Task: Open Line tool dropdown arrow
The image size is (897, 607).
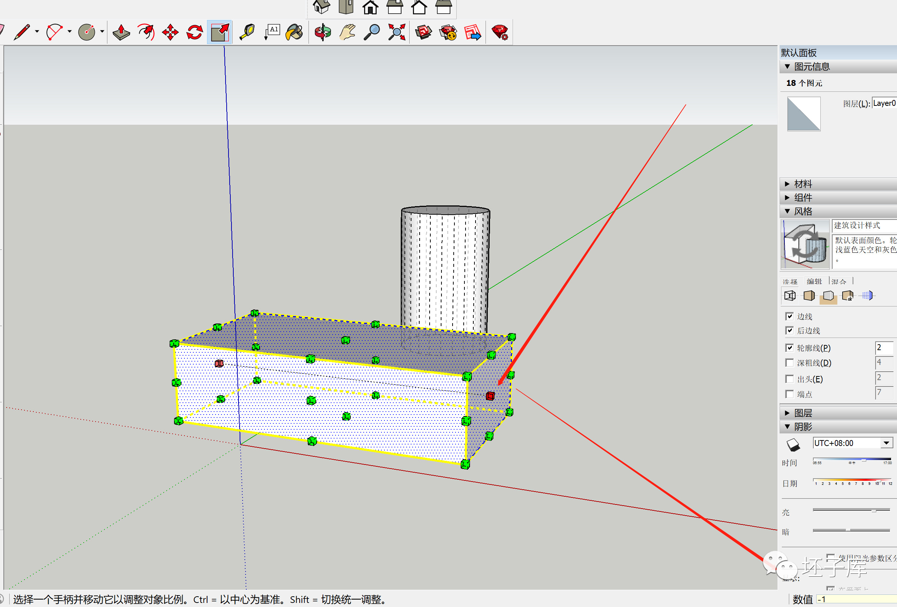Action: tap(37, 31)
